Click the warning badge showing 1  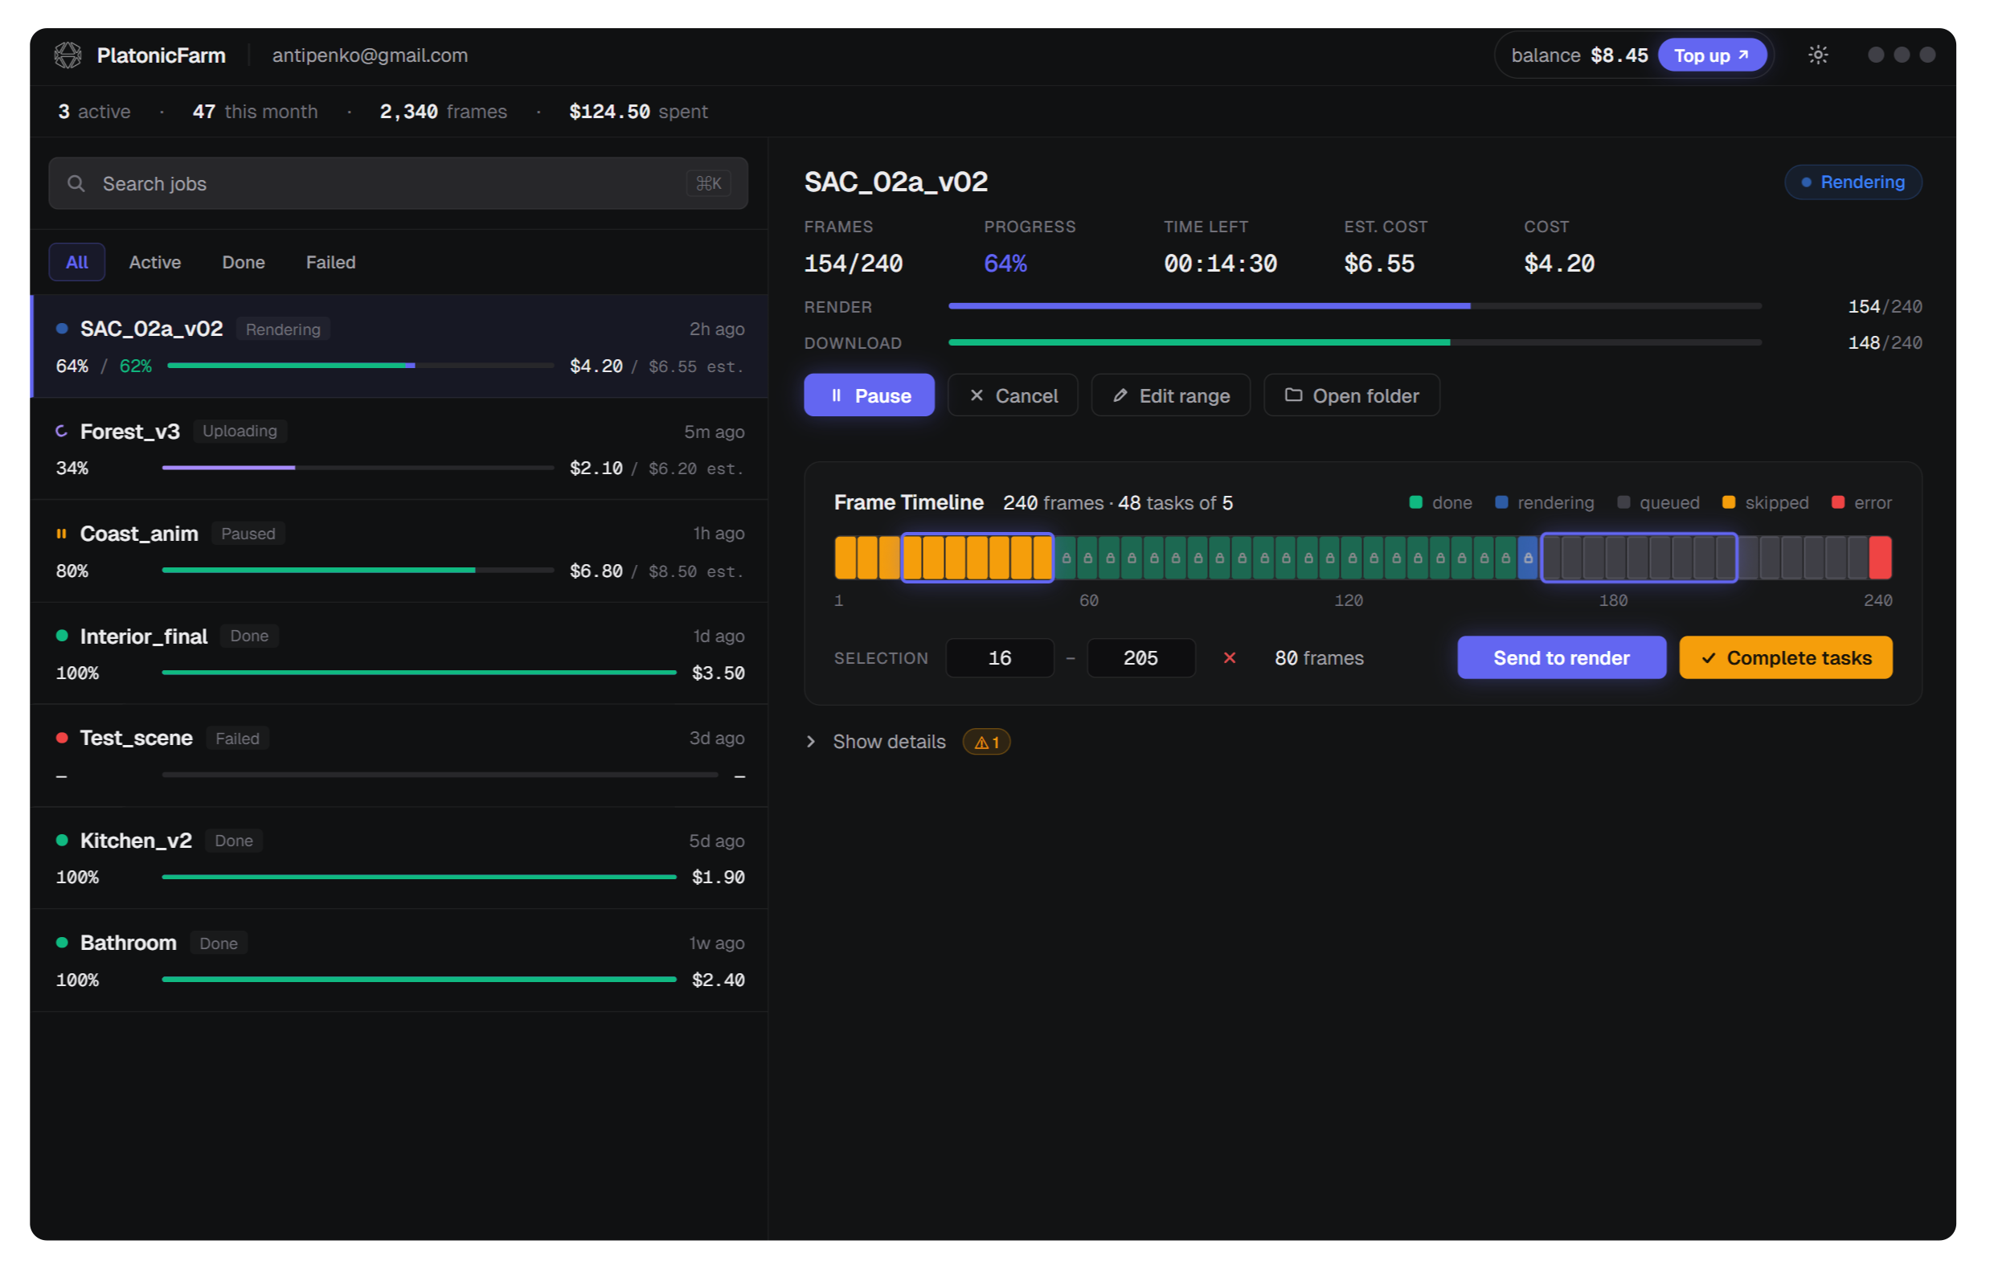(x=986, y=742)
